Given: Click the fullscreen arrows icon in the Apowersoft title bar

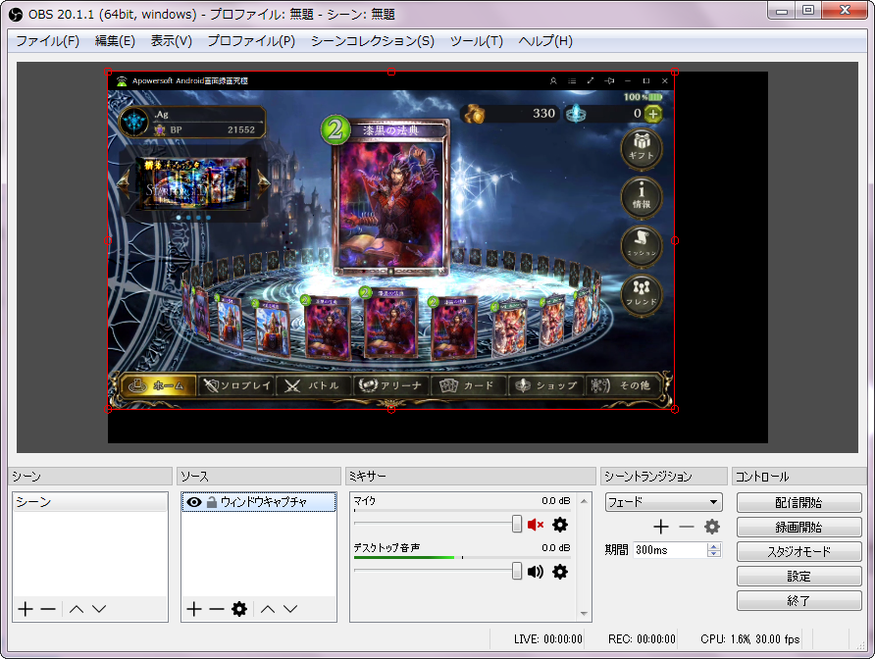Looking at the screenshot, I should [591, 81].
